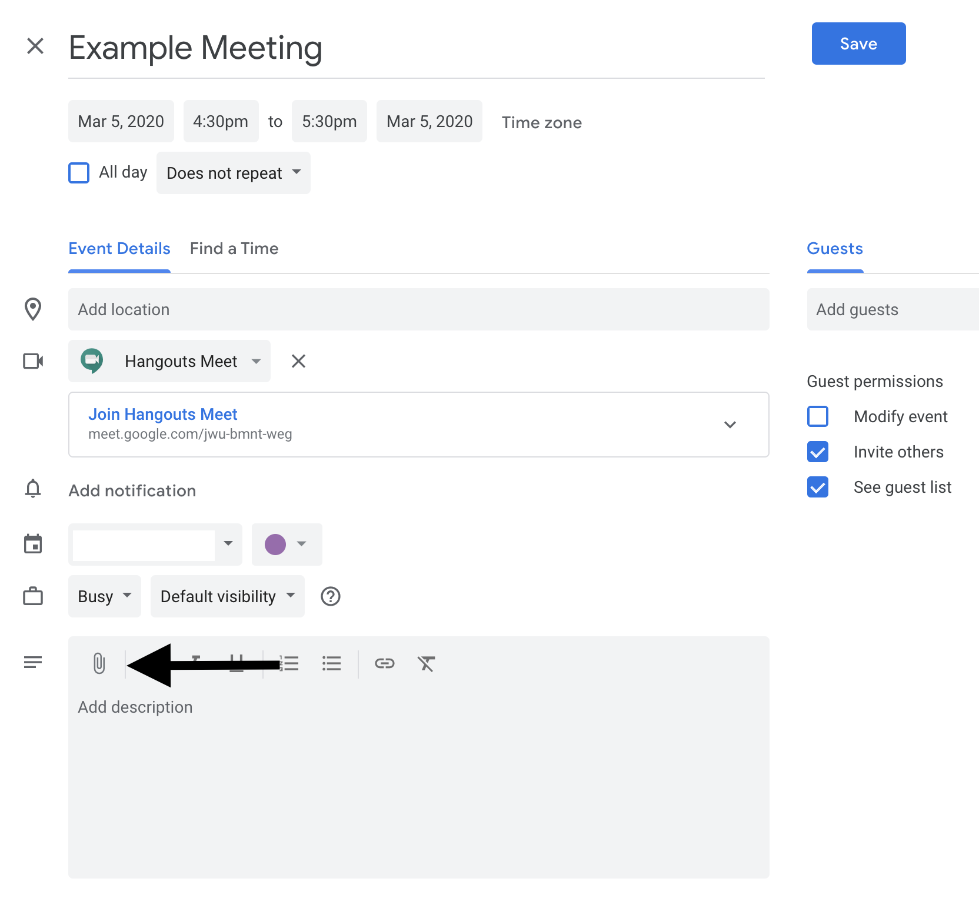Screen dimensions: 979x915
Task: Enable the Modify event permission
Action: click(x=817, y=416)
